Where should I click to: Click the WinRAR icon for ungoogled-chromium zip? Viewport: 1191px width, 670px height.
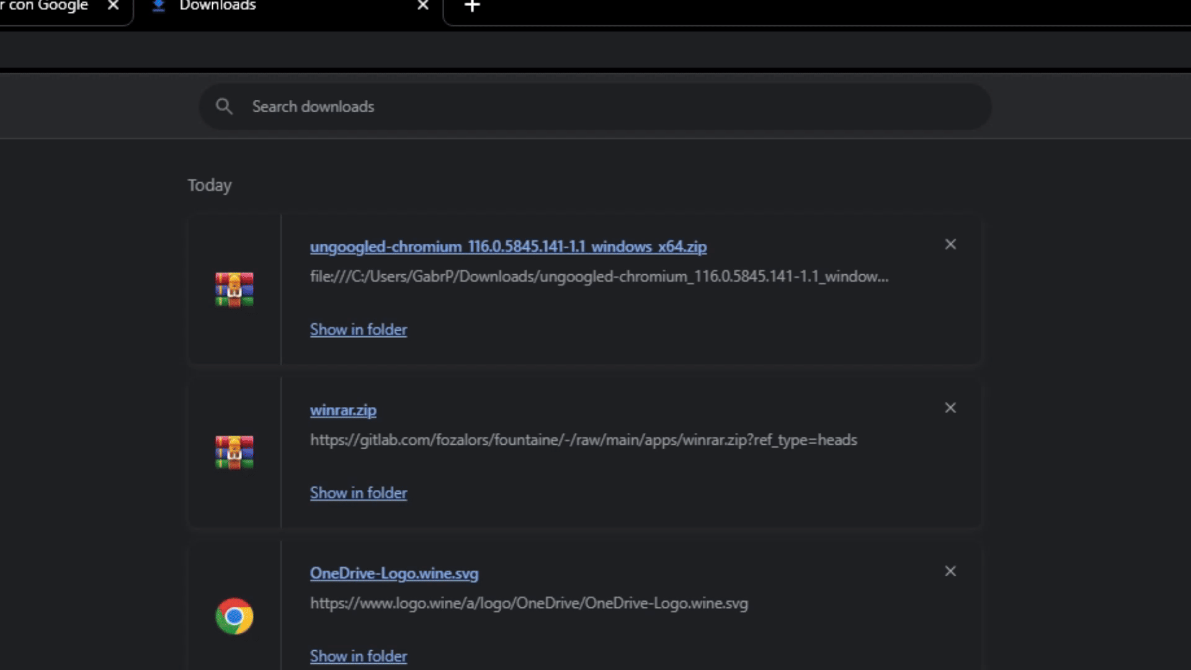[234, 290]
